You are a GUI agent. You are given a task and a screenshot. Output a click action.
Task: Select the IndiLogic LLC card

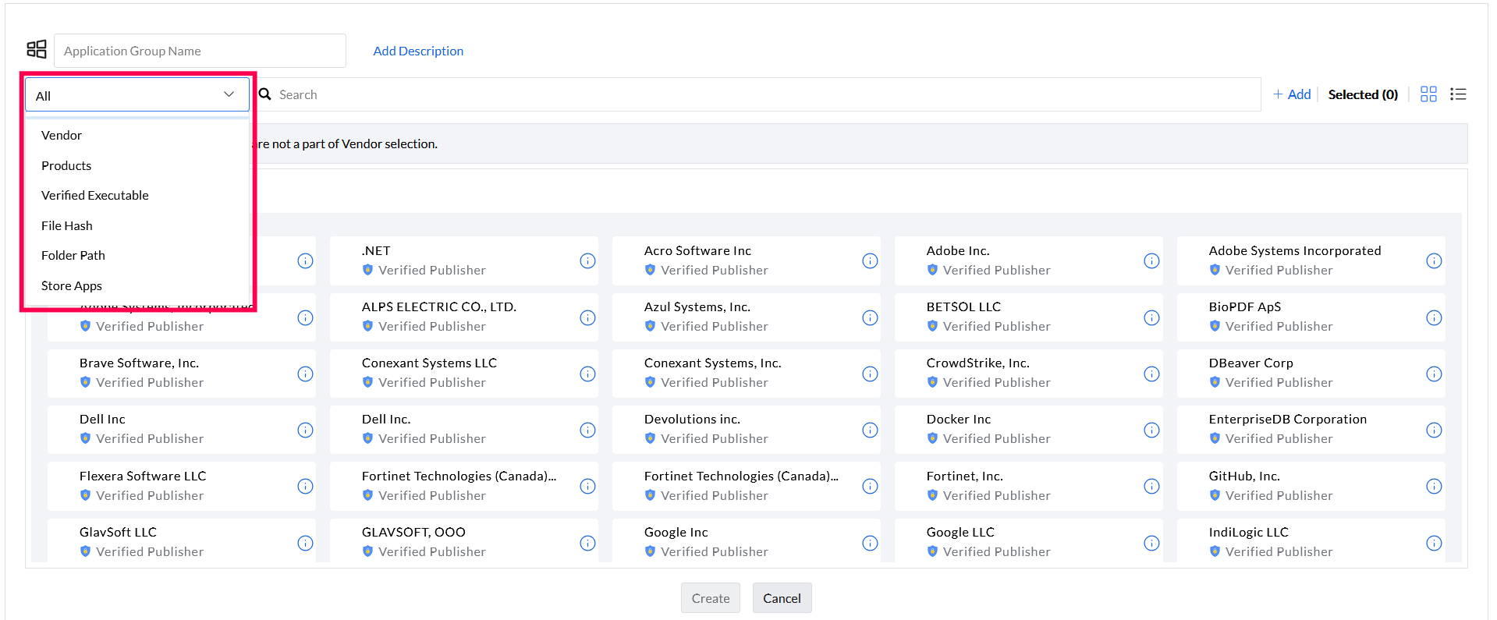point(1311,540)
